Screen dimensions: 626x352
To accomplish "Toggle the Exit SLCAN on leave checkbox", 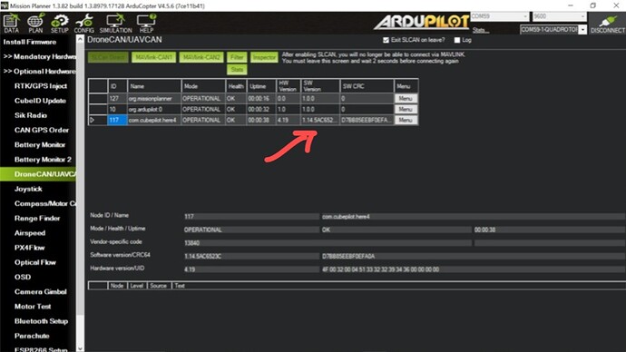I will pyautogui.click(x=386, y=40).
